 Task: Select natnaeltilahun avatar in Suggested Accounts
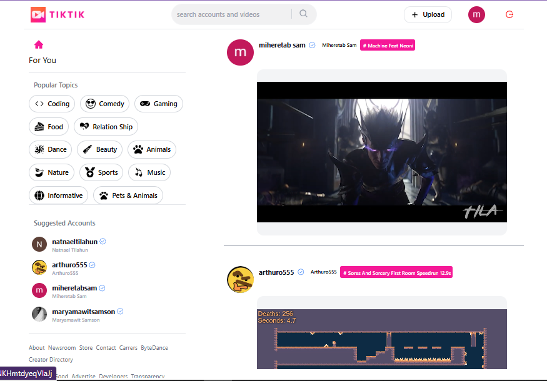pos(39,244)
